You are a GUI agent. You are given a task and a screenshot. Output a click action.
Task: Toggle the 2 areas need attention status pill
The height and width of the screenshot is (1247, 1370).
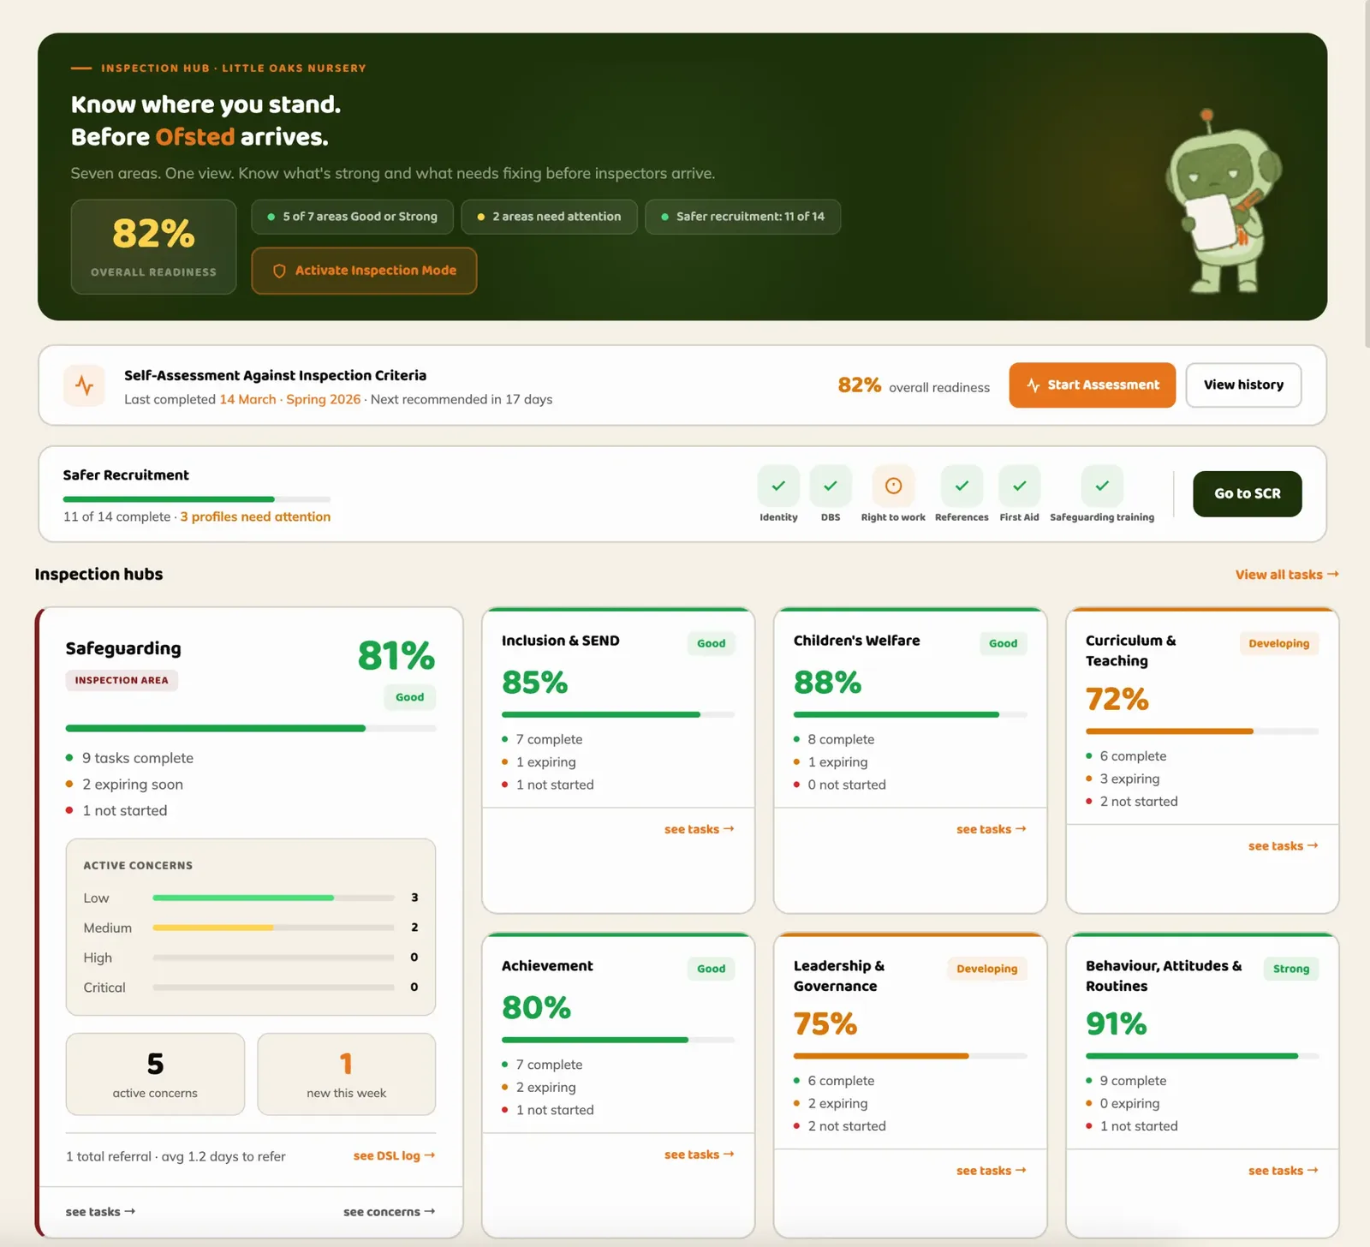pyautogui.click(x=548, y=217)
